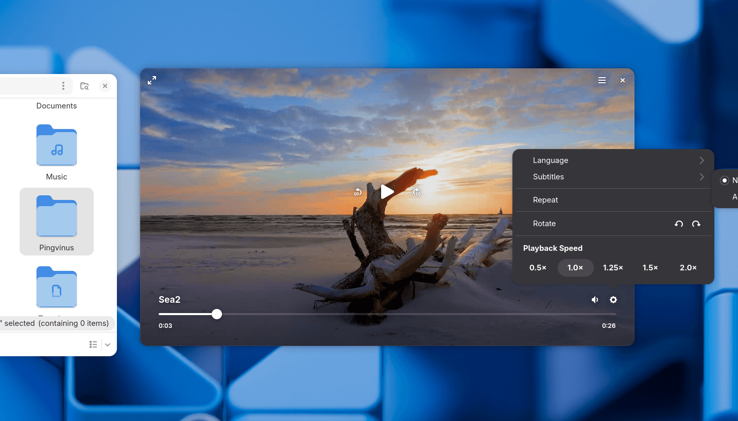Screen dimensions: 738x421
Task: Rotate video clockwise
Action: click(x=696, y=224)
